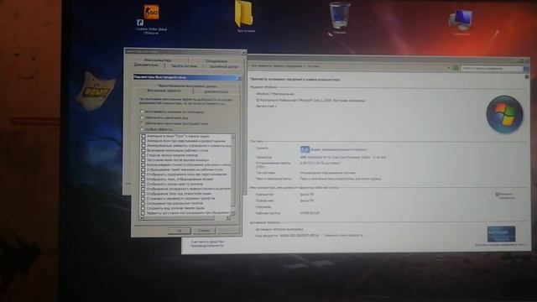This screenshot has height=302, width=537.
Task: Open the address bar history dropdown arrow
Action: 449,68
